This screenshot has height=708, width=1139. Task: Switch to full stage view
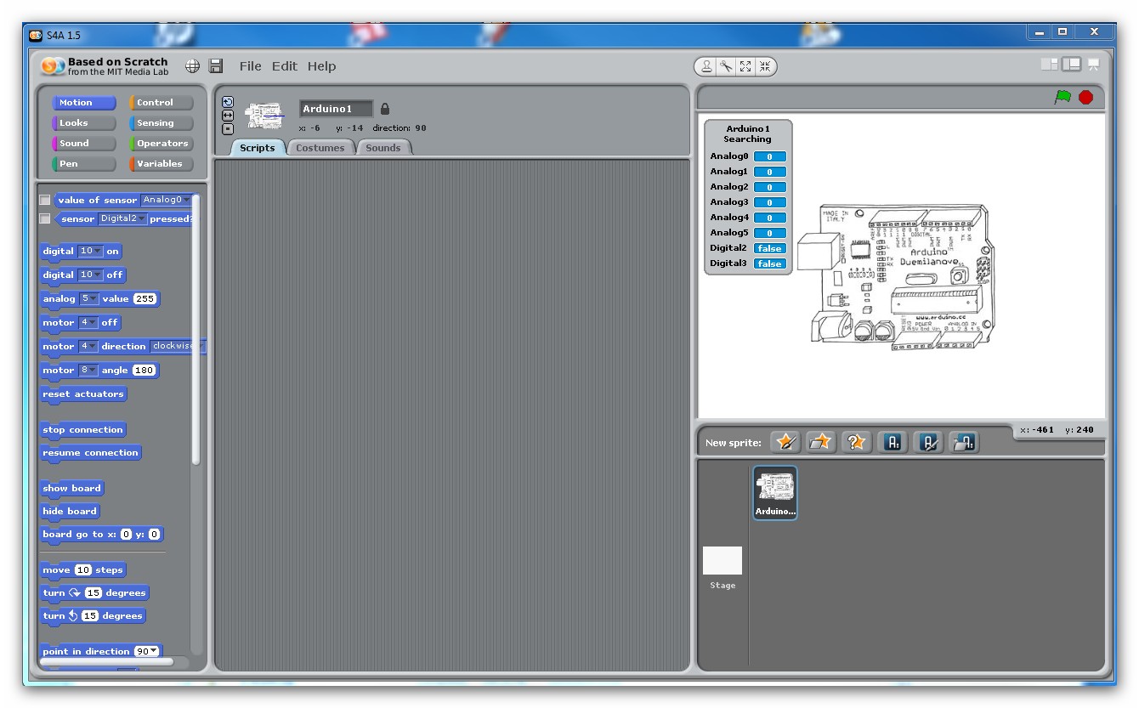[x=1071, y=64]
